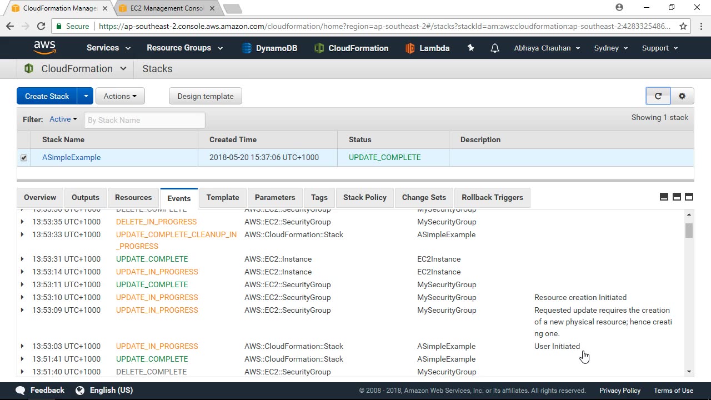Expand the 13:53:03 User Initiated event row
Image resolution: width=711 pixels, height=400 pixels.
pos(22,346)
